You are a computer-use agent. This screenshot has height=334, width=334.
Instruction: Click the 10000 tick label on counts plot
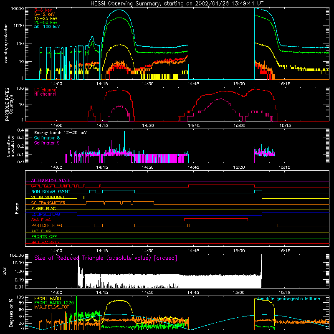pyautogui.click(x=18, y=8)
